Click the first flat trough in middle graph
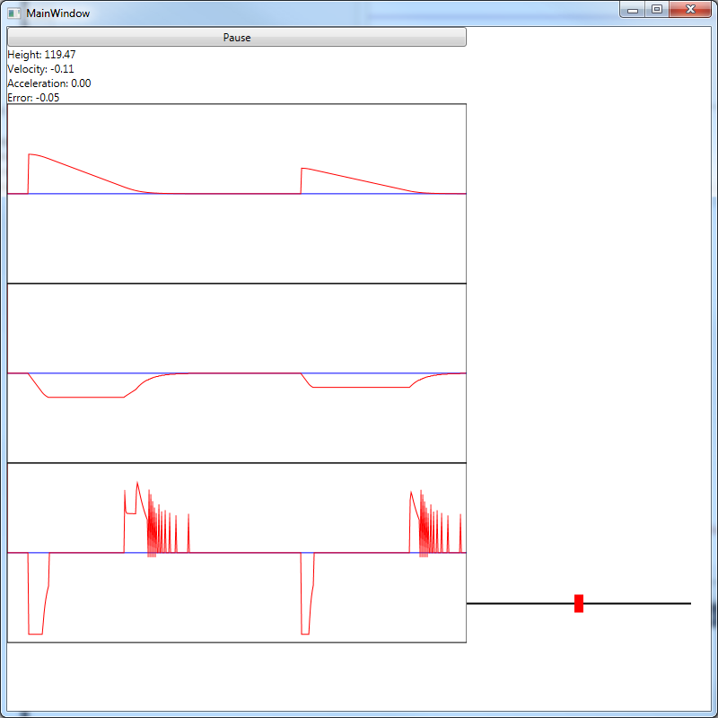This screenshot has height=718, width=718. [85, 397]
